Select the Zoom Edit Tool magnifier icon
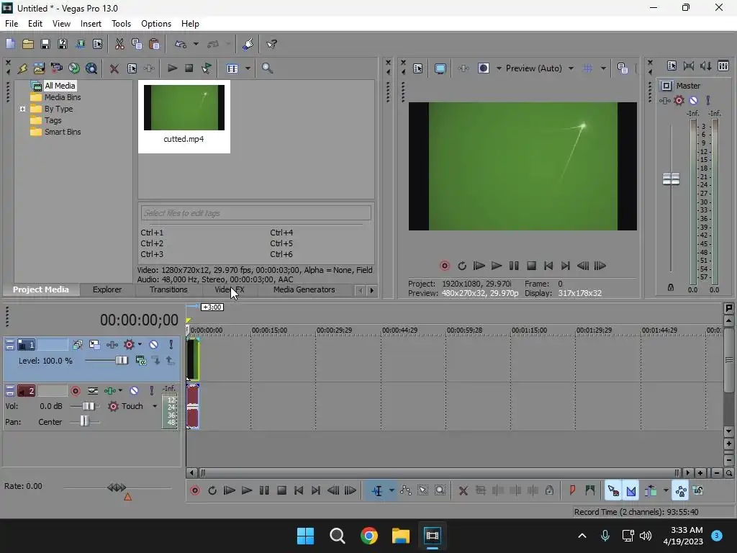 (x=440, y=490)
